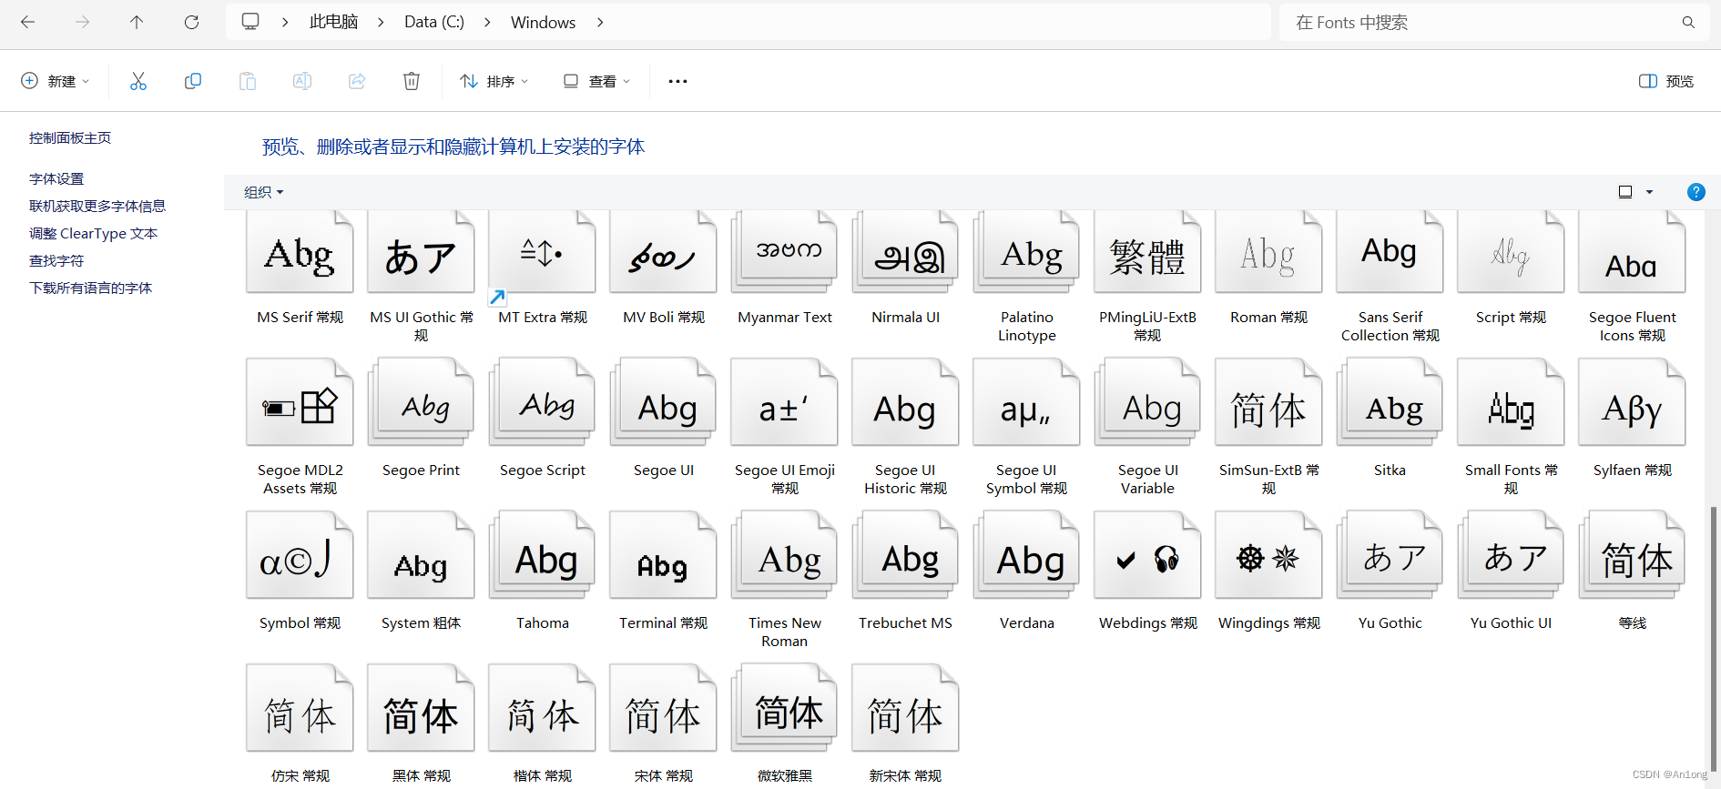Click the computer icon in address bar
Screen dimensions: 1721x789
[x=250, y=22]
